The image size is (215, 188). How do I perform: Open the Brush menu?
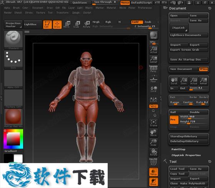(x=16, y=8)
